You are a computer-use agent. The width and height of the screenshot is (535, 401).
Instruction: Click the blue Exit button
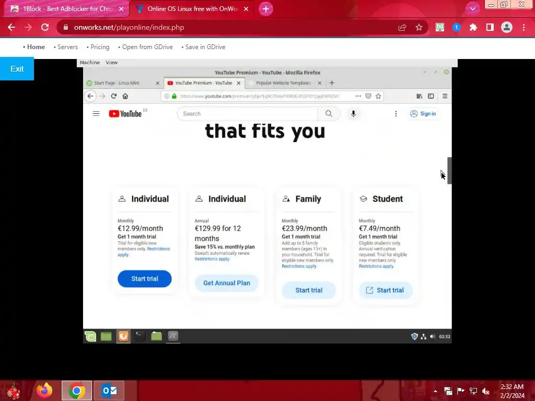click(x=17, y=69)
